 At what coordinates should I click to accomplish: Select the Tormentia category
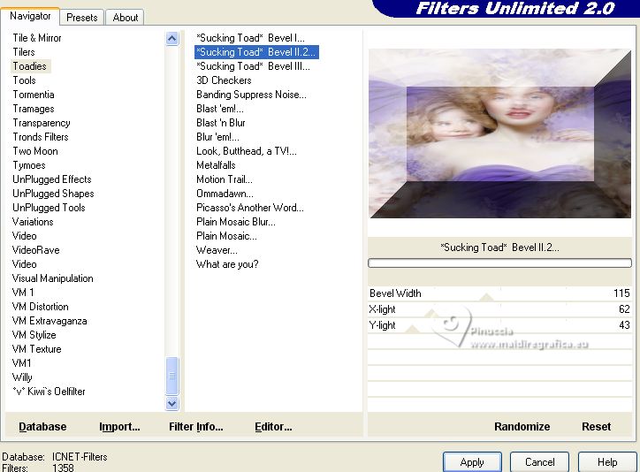(34, 95)
